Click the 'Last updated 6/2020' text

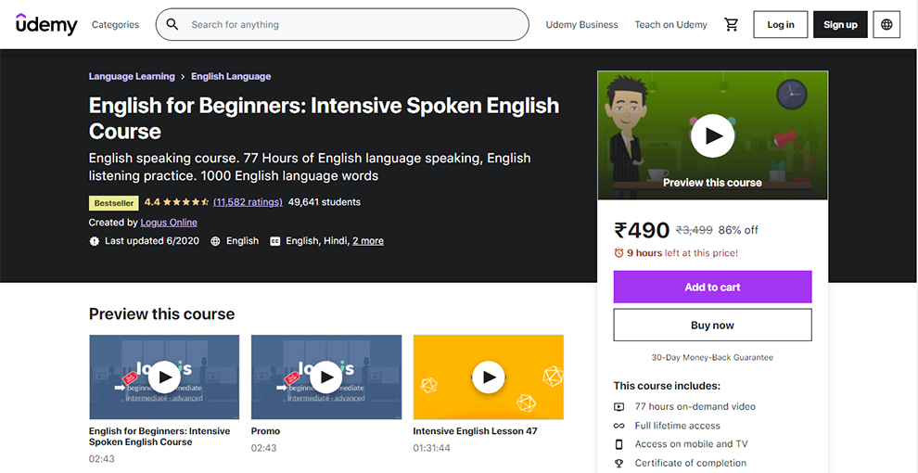[152, 240]
